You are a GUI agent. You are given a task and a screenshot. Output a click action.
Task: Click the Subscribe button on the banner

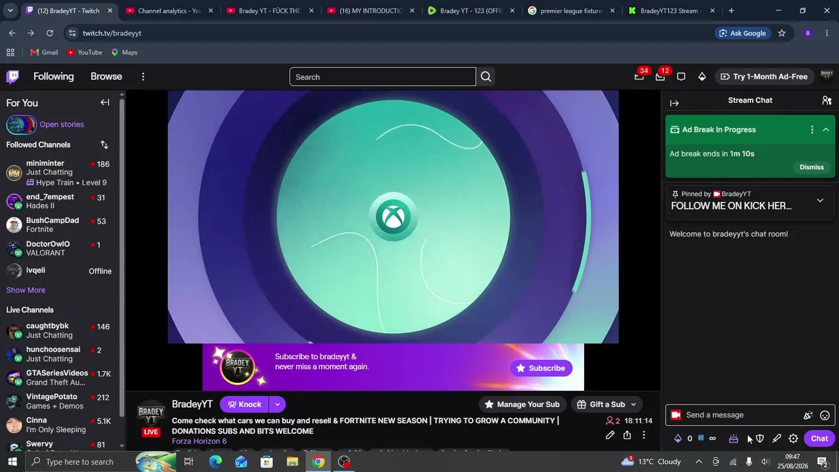point(541,368)
